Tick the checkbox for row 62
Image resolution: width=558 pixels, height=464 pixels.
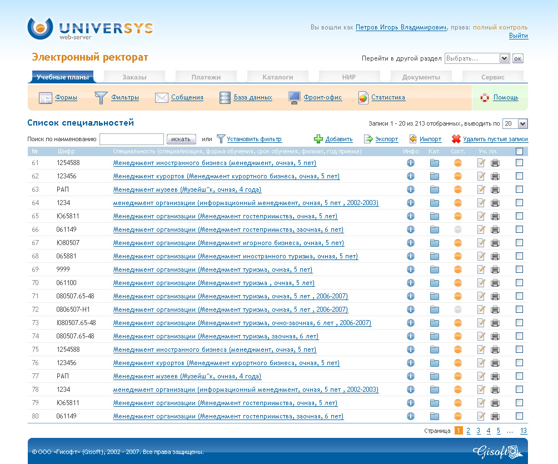click(519, 176)
